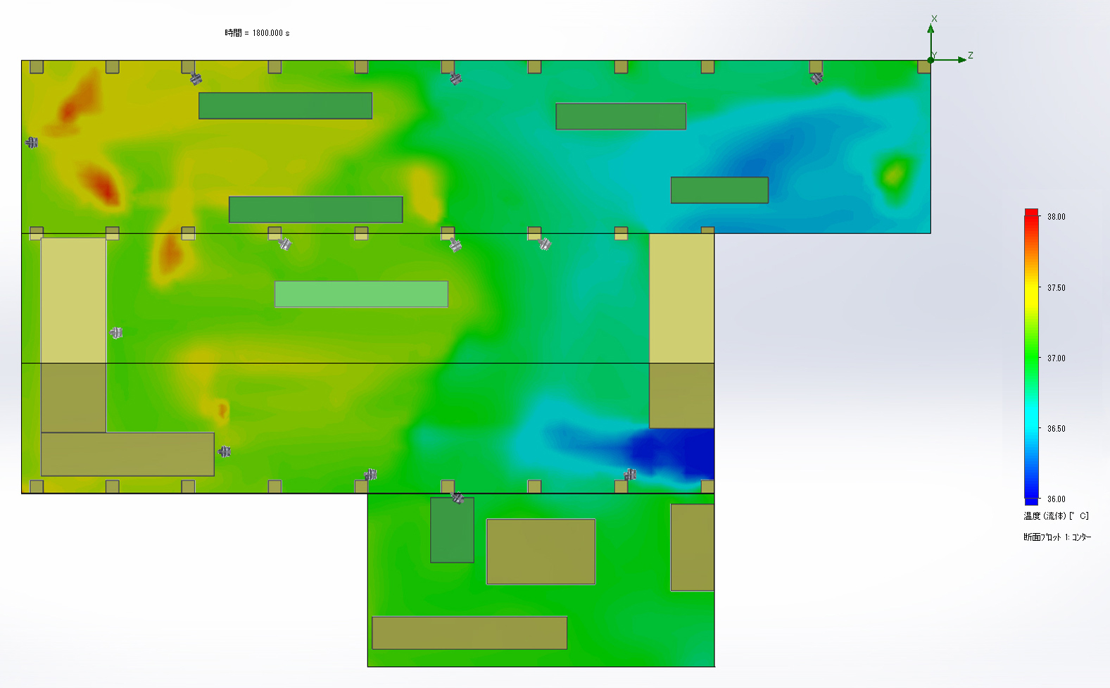Click the plot name 断面プロット 1: コンター
The width and height of the screenshot is (1110, 688).
(x=1057, y=537)
